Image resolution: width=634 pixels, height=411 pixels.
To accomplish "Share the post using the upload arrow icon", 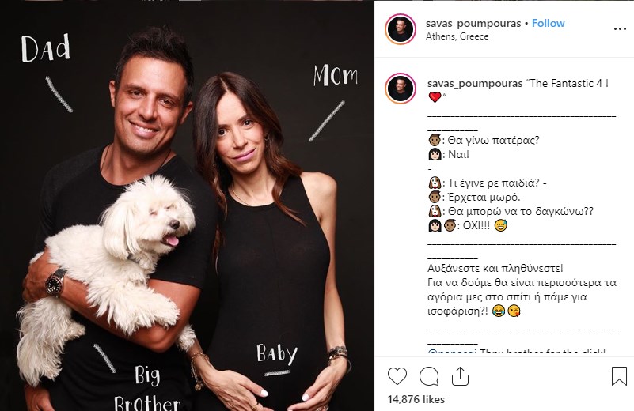I will pyautogui.click(x=460, y=376).
